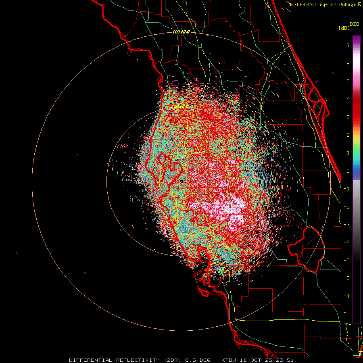Image resolution: width=363 pixels, height=363 pixels.
Task: Click the -5 value on the color scale
Action: tap(346, 261)
